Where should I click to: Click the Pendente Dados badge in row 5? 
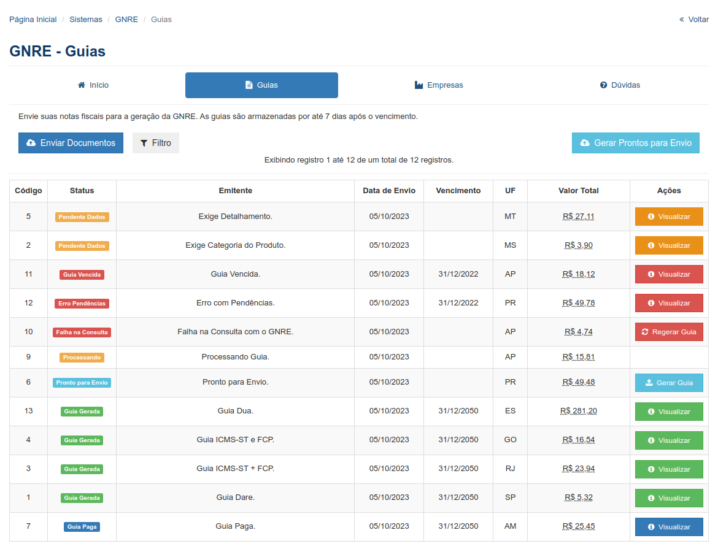point(82,217)
